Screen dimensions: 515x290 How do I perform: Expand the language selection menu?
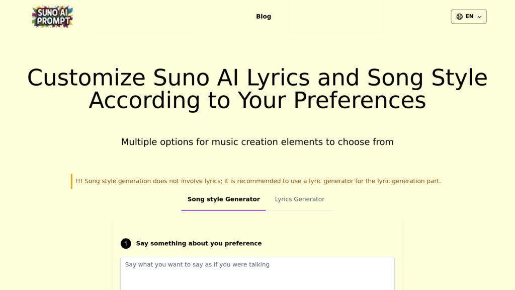pos(469,16)
